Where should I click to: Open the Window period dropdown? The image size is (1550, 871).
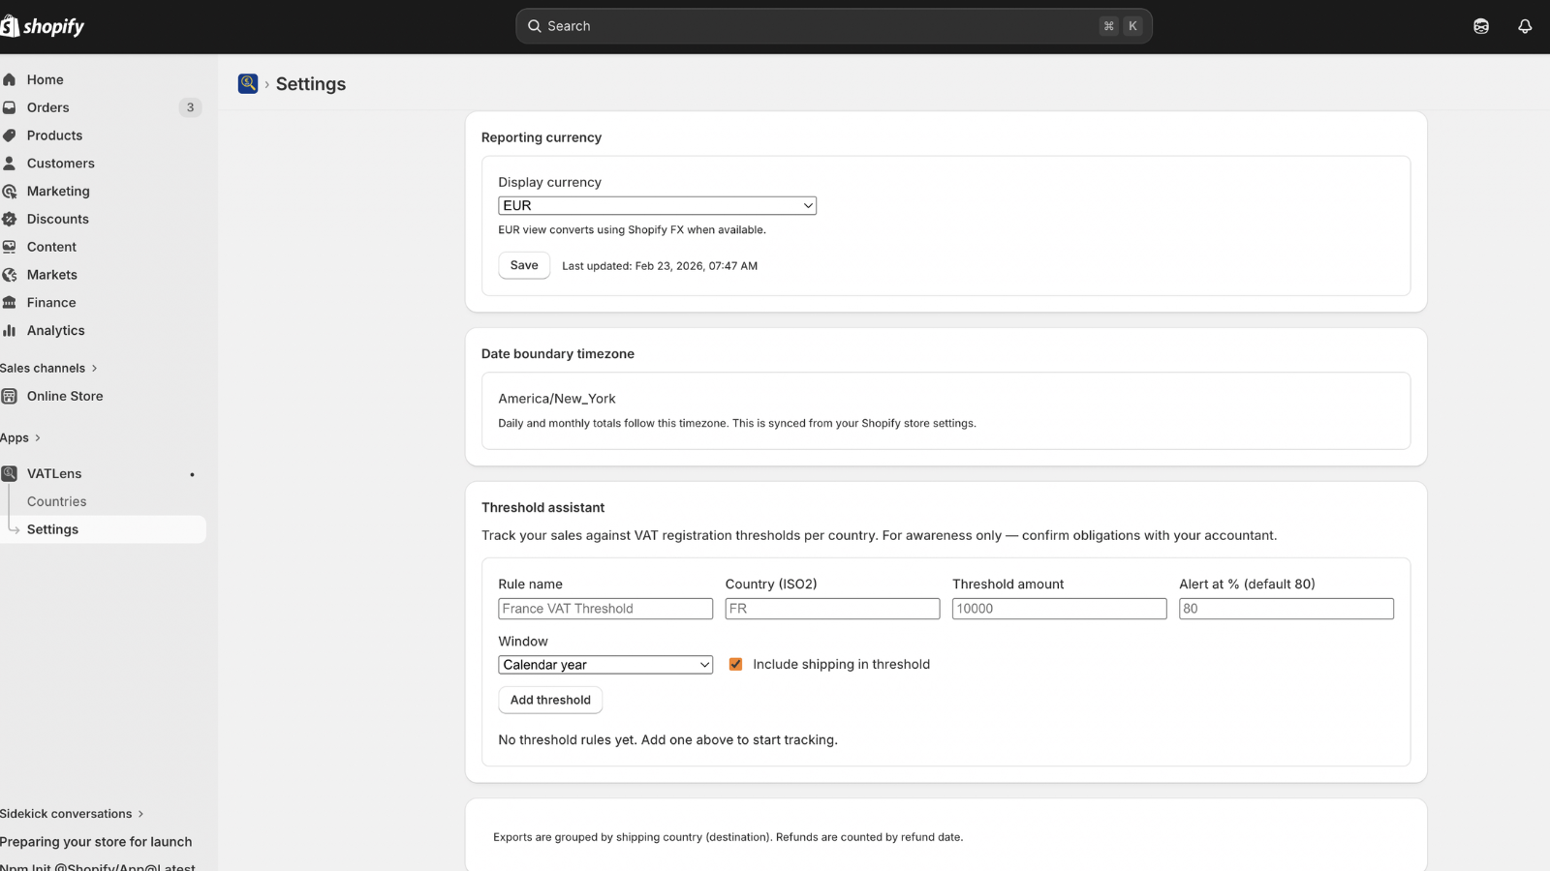tap(604, 665)
